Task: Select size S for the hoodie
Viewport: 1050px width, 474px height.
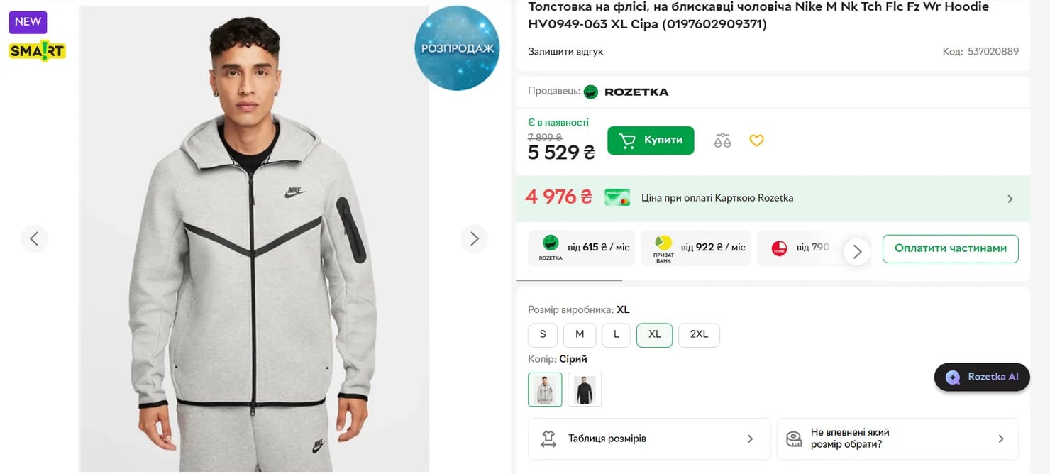Action: point(542,334)
